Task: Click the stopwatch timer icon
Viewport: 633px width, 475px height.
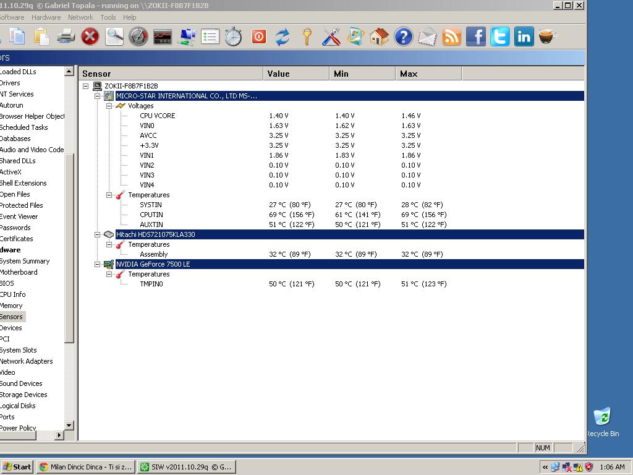Action: [233, 37]
